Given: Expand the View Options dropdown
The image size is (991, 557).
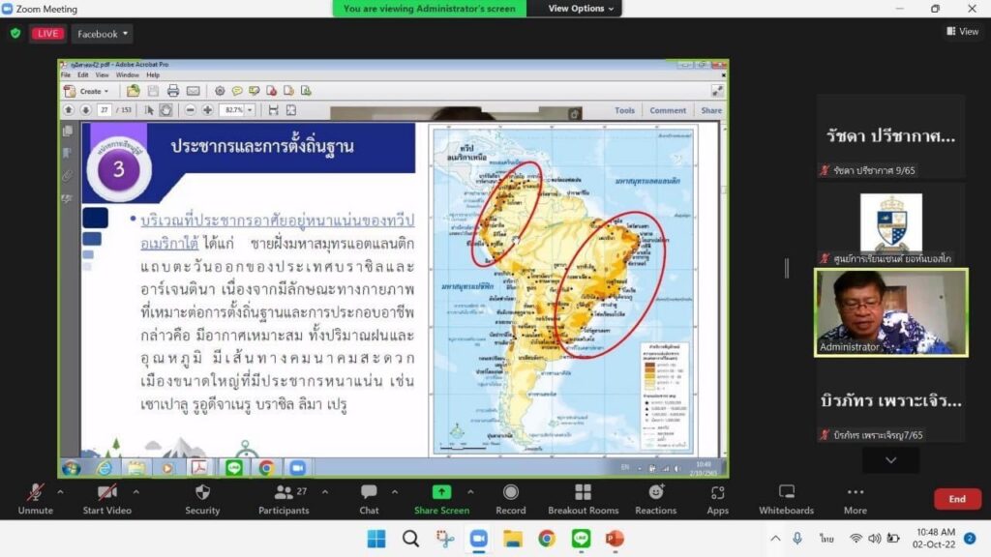Looking at the screenshot, I should (x=582, y=9).
